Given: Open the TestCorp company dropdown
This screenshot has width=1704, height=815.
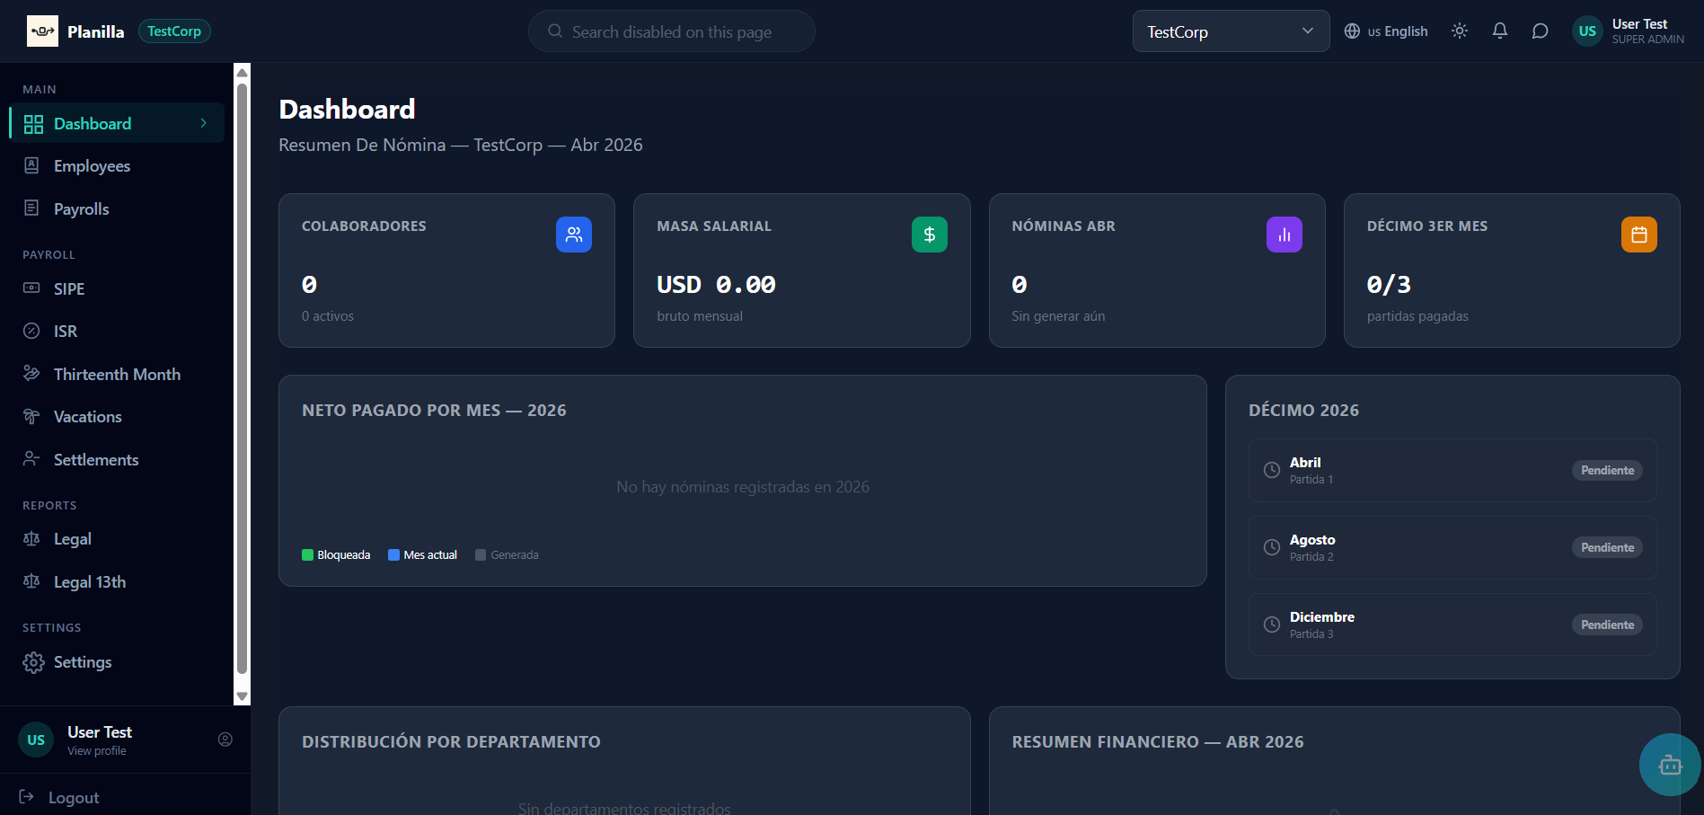Looking at the screenshot, I should click(x=1230, y=31).
